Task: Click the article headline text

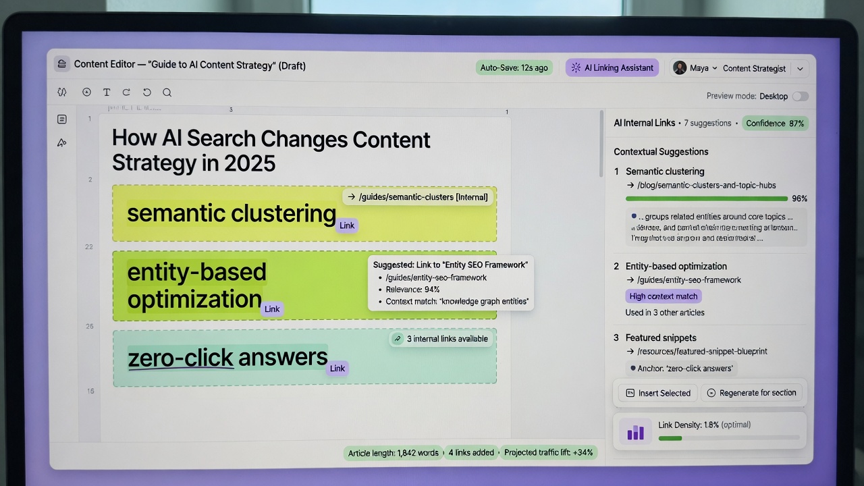Action: click(271, 151)
